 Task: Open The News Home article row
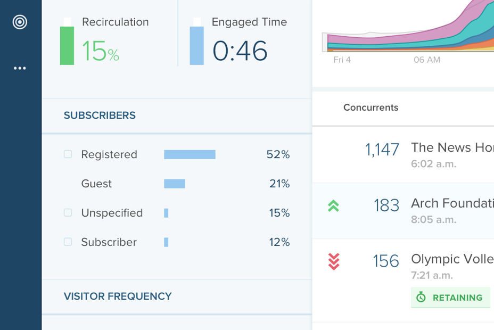click(452, 147)
